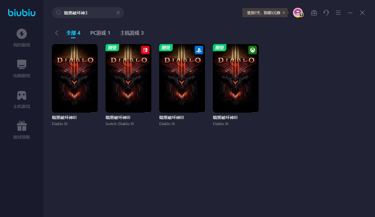Screen dimensions: 375x217
Task: Click the search magnifier icon
Action: [59, 13]
